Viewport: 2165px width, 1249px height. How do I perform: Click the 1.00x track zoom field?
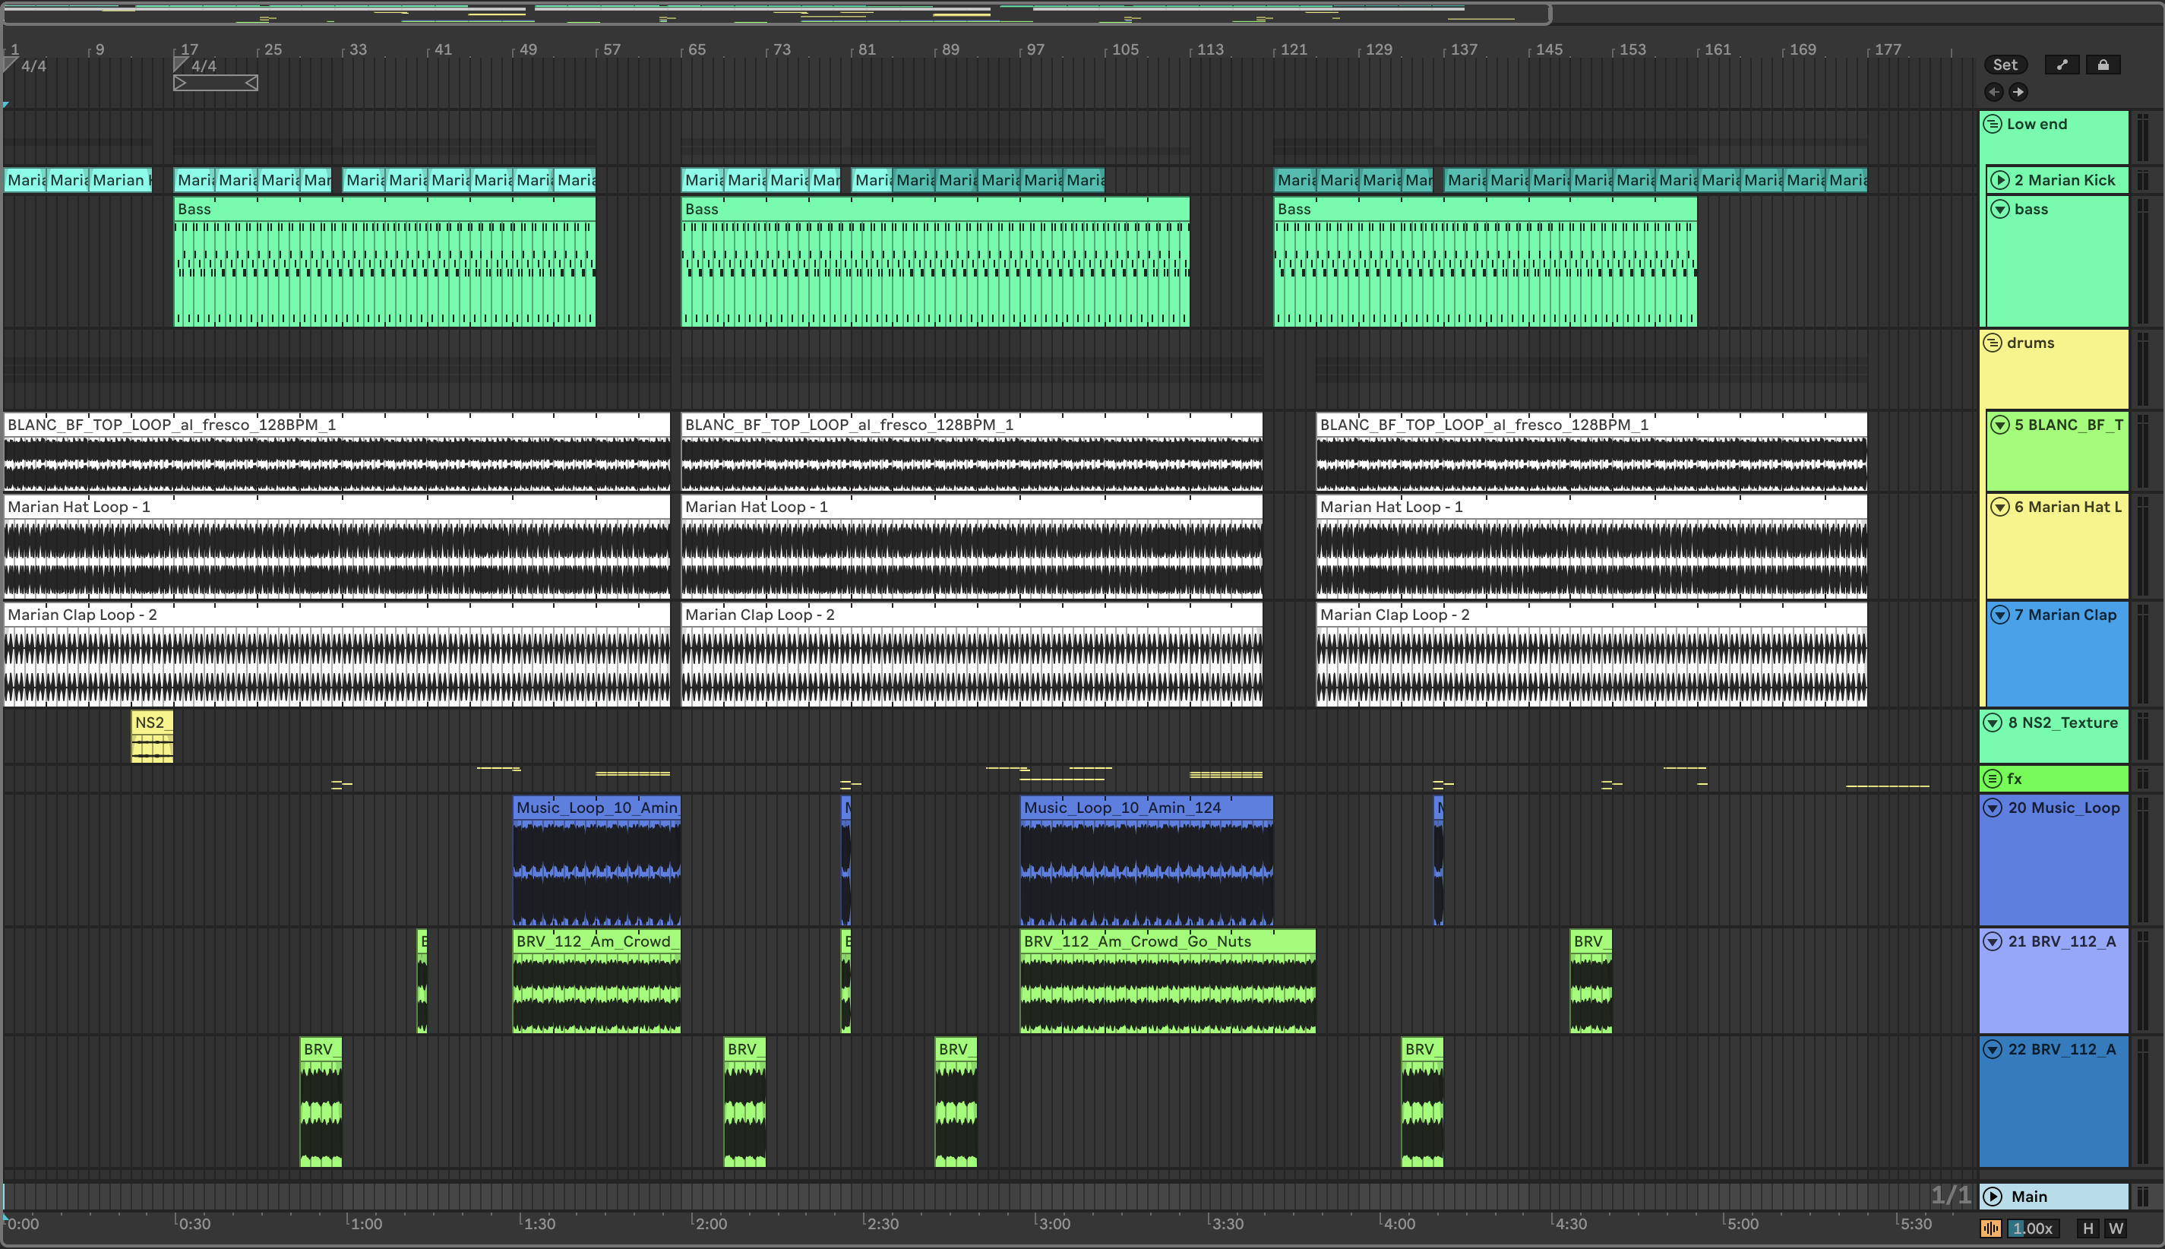tap(2032, 1228)
